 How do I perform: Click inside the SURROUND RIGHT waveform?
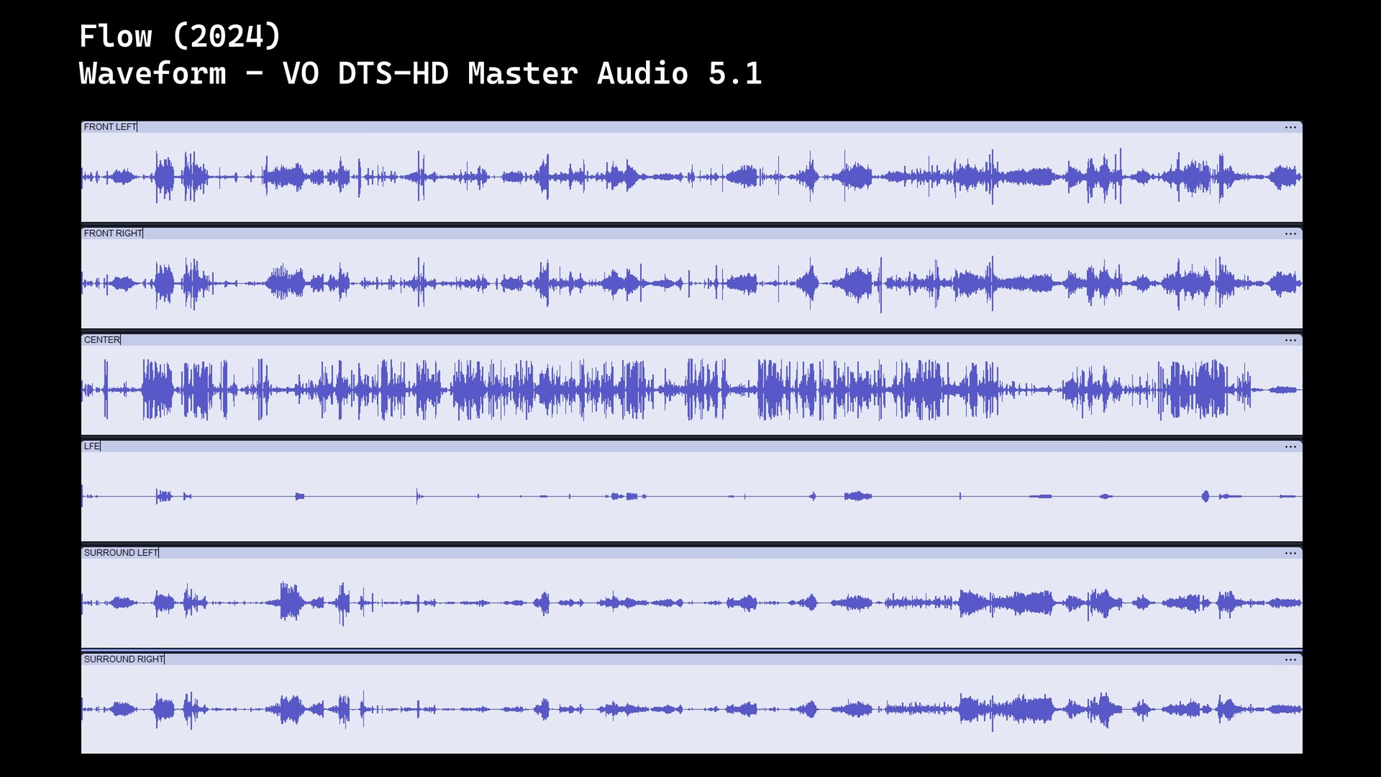point(691,709)
